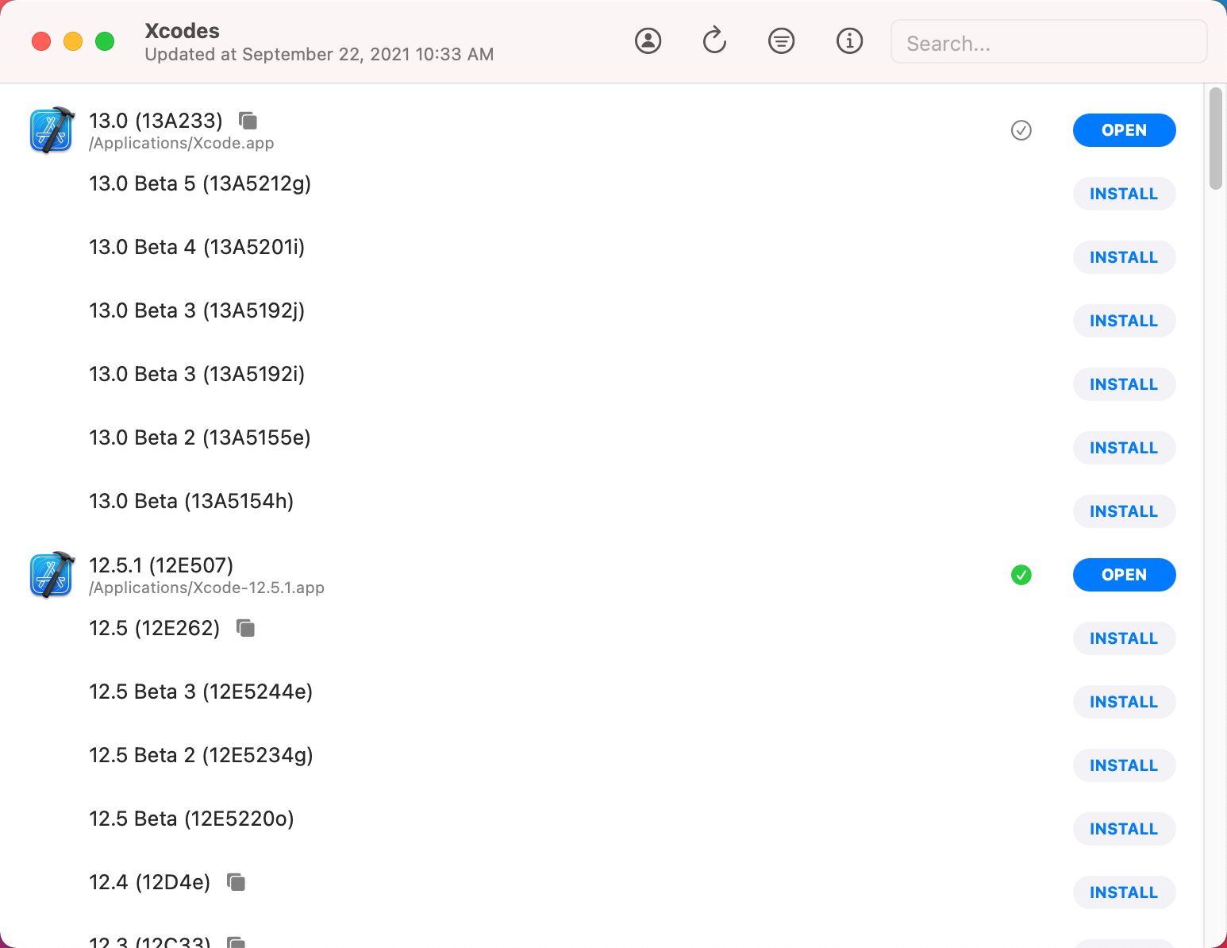Install 13.0 Beta 3 (13A5192i)
Image resolution: width=1227 pixels, height=948 pixels.
[x=1124, y=384]
